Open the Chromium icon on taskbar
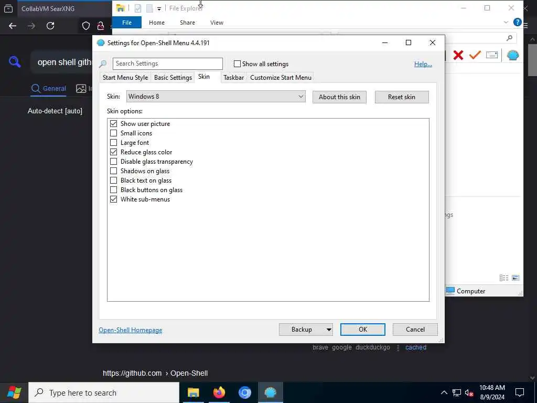Viewport: 537px width, 403px height. [x=245, y=393]
